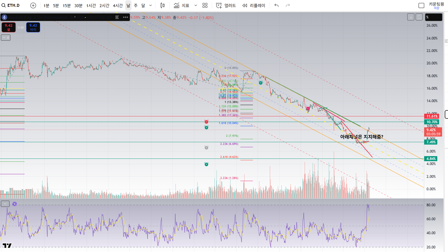
Task: Click fib label 2.618 (4.62%)
Action: pyautogui.click(x=229, y=157)
